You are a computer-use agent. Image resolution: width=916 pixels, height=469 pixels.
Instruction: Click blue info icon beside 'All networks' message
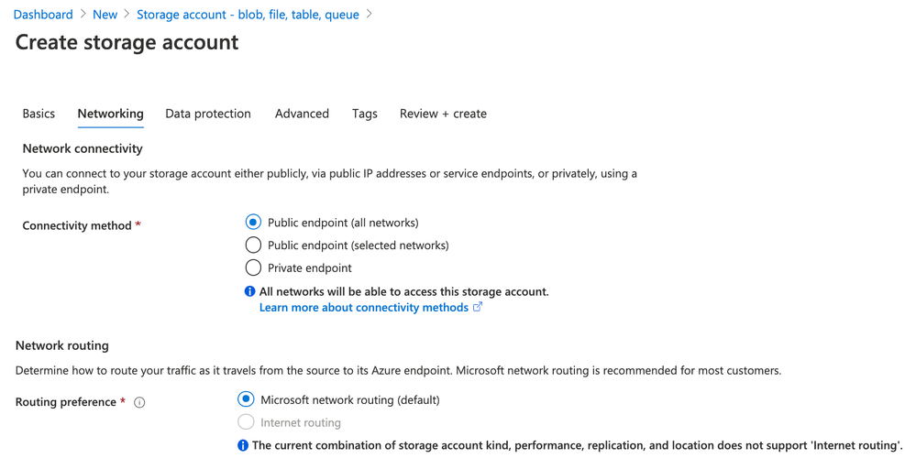pyautogui.click(x=249, y=291)
